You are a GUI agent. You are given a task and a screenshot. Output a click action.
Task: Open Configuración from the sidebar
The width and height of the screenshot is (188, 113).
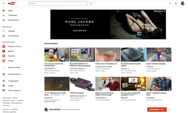(x=14, y=81)
